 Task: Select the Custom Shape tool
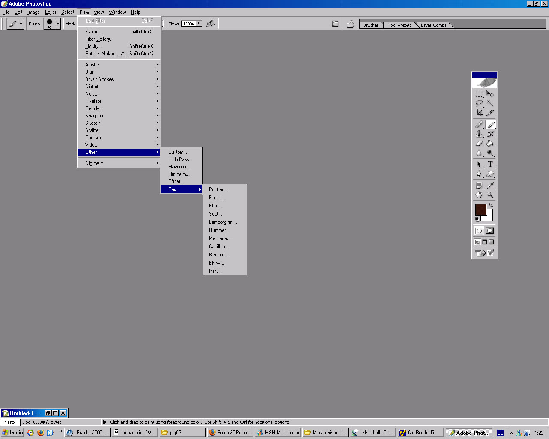tap(490, 174)
